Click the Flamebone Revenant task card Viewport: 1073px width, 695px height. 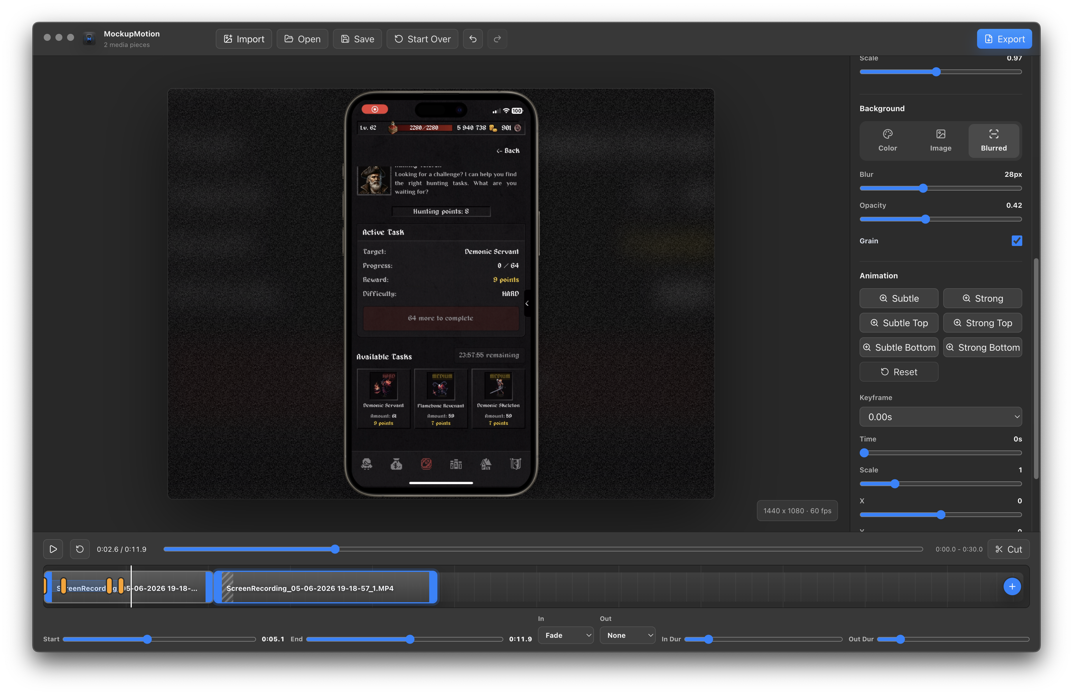(x=441, y=399)
